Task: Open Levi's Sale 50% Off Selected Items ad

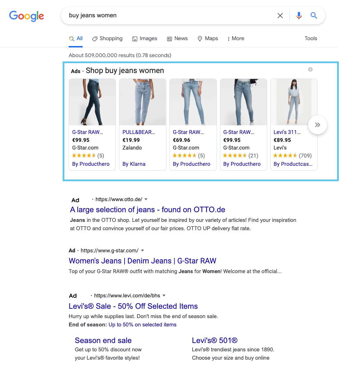Action: (x=133, y=306)
